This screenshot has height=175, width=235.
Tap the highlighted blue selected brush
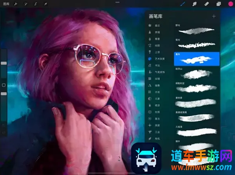pos(197,59)
